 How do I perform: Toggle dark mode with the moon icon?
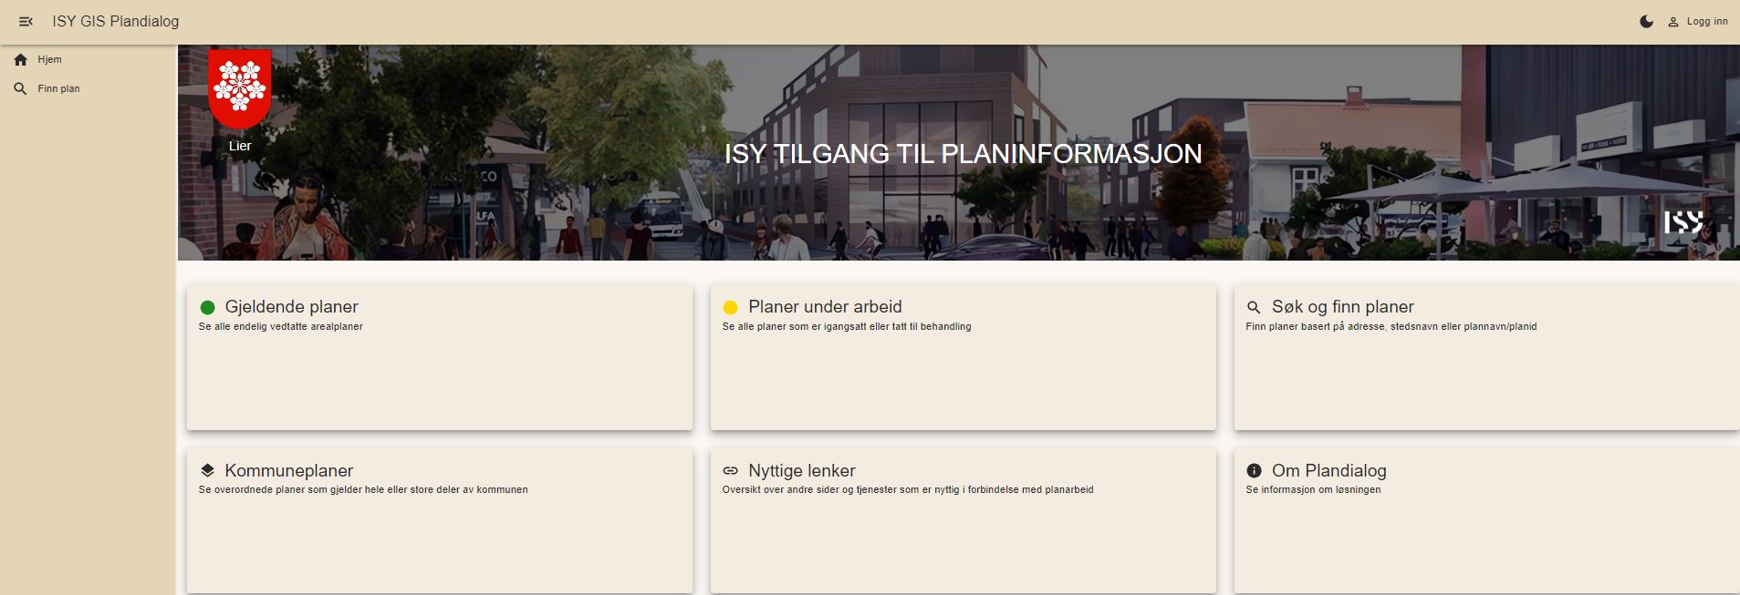[x=1646, y=21]
